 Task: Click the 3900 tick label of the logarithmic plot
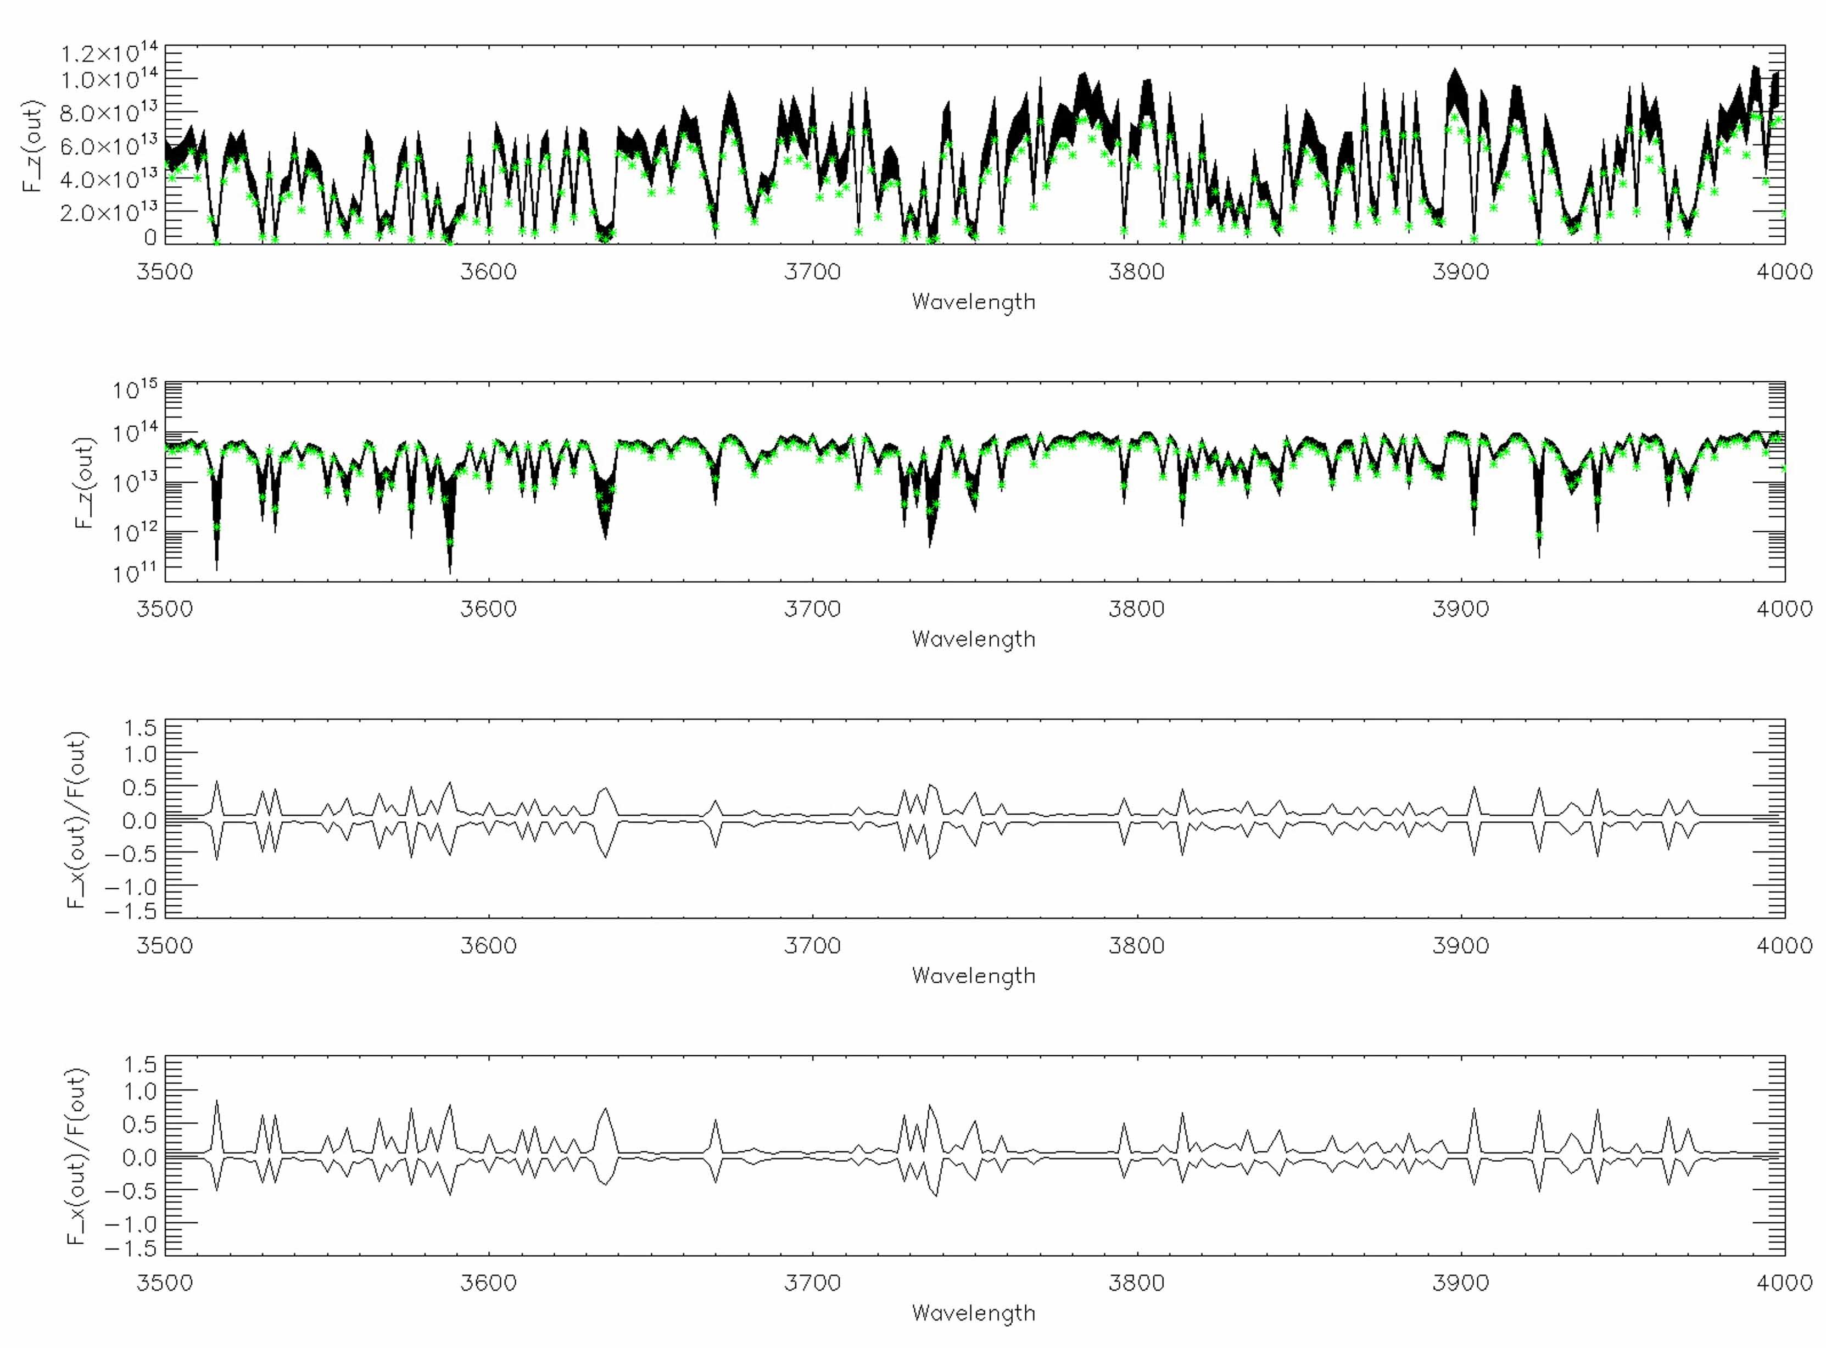pos(1461,609)
